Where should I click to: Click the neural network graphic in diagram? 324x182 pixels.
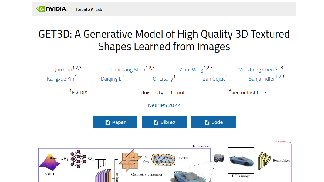(x=79, y=159)
